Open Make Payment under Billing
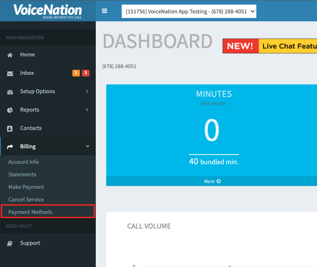The height and width of the screenshot is (267, 317). [26, 187]
